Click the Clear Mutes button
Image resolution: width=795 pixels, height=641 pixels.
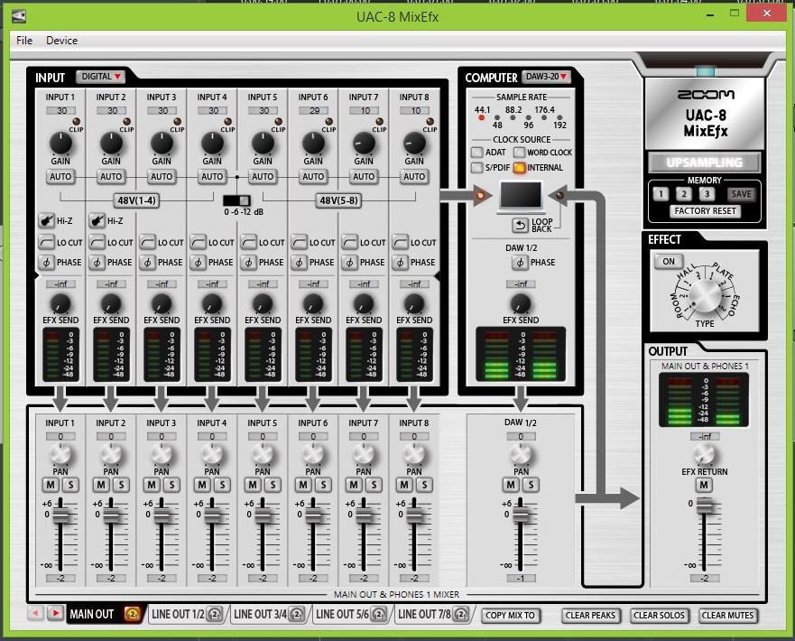tap(727, 615)
